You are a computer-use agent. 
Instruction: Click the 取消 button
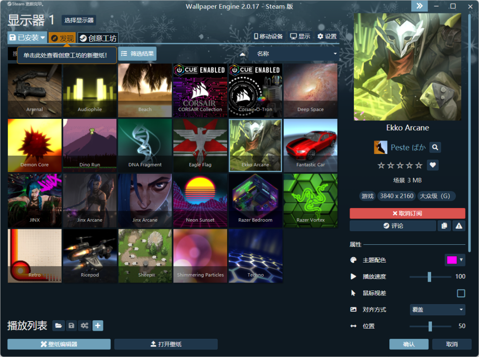pyautogui.click(x=452, y=344)
